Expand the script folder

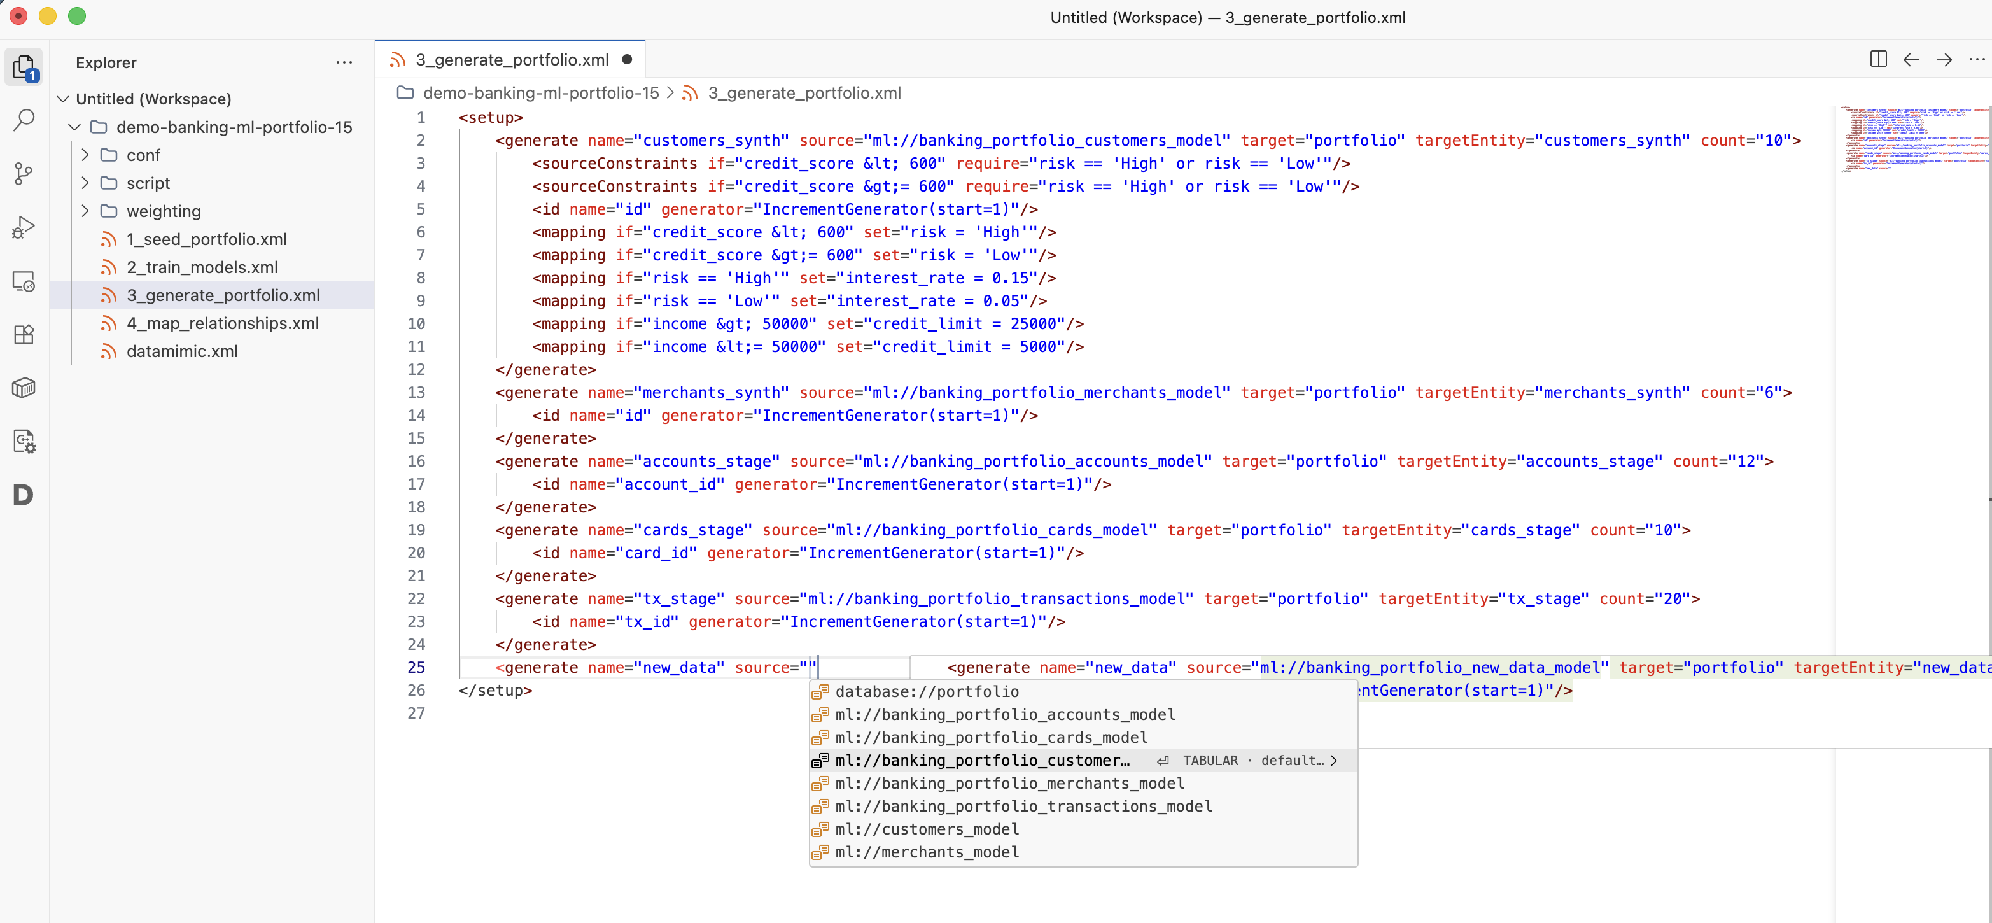tap(85, 183)
